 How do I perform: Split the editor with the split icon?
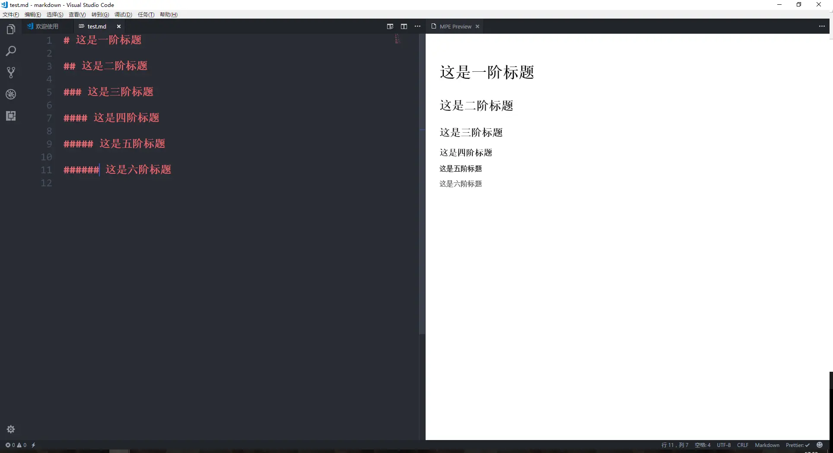pyautogui.click(x=404, y=26)
